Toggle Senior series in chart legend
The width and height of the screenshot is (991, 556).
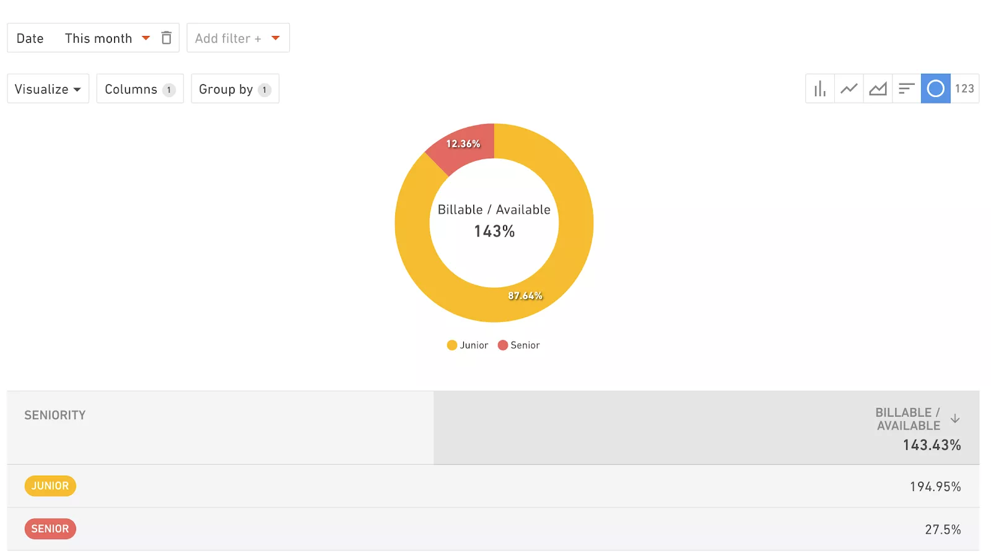(x=519, y=345)
